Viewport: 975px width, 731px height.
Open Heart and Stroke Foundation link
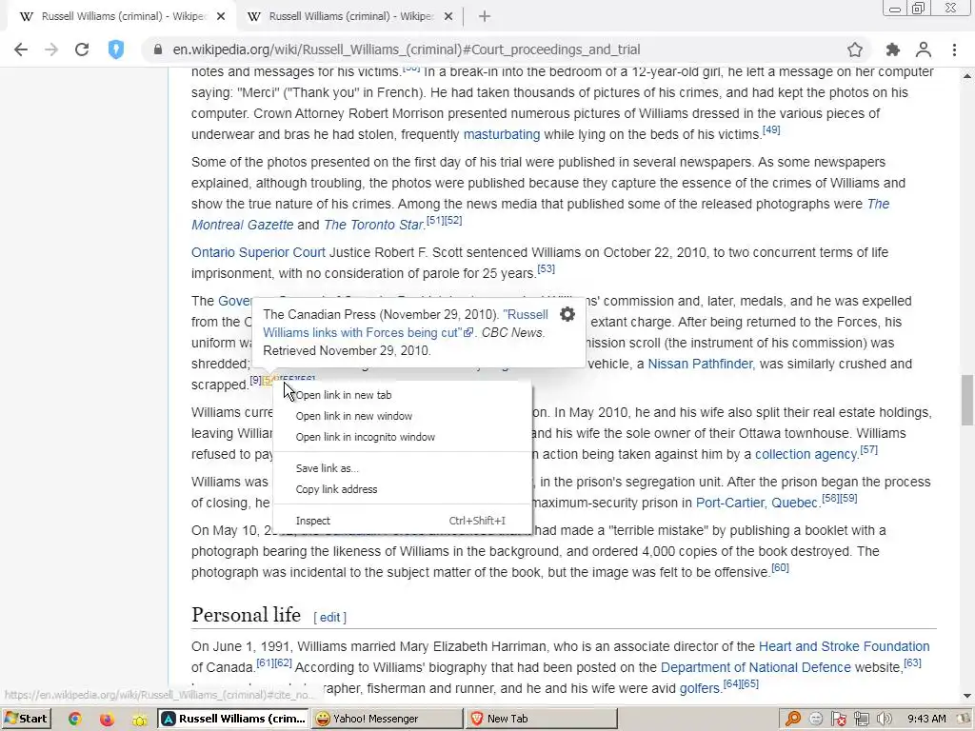(x=844, y=647)
